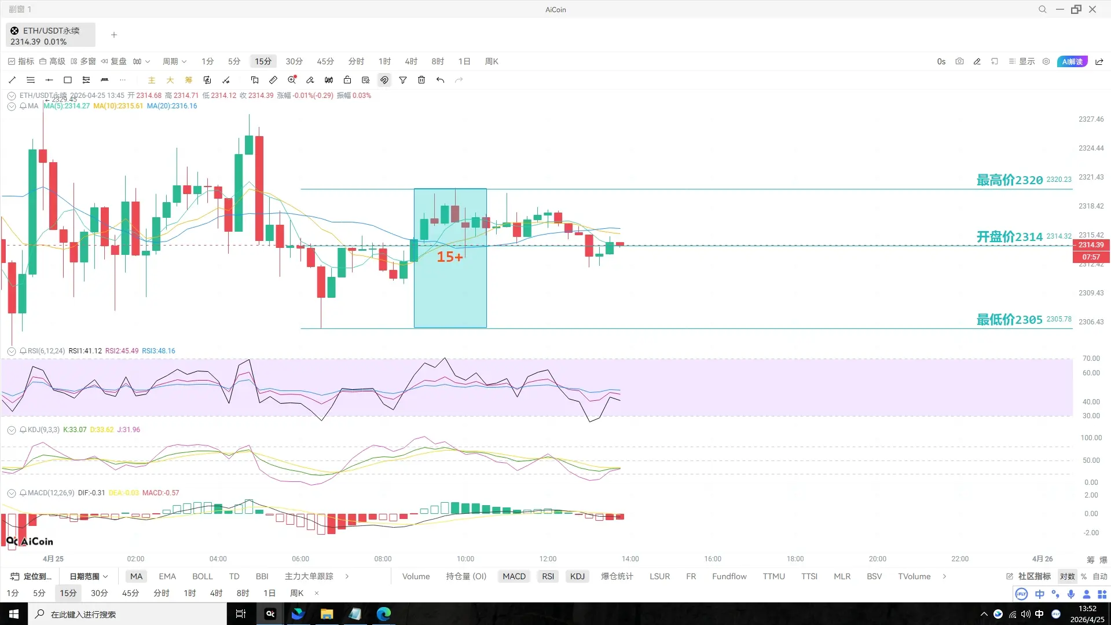Switch to the 1时 timeframe in top bar
Viewport: 1111px width, 625px height.
(384, 61)
